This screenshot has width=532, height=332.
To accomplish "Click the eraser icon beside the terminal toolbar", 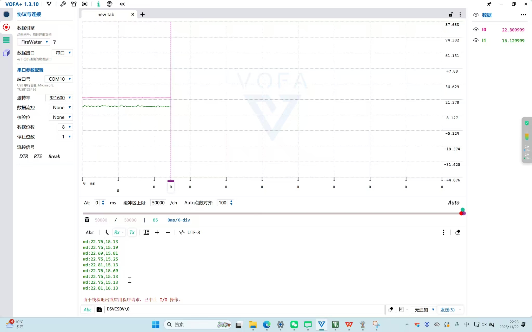I will [x=458, y=232].
